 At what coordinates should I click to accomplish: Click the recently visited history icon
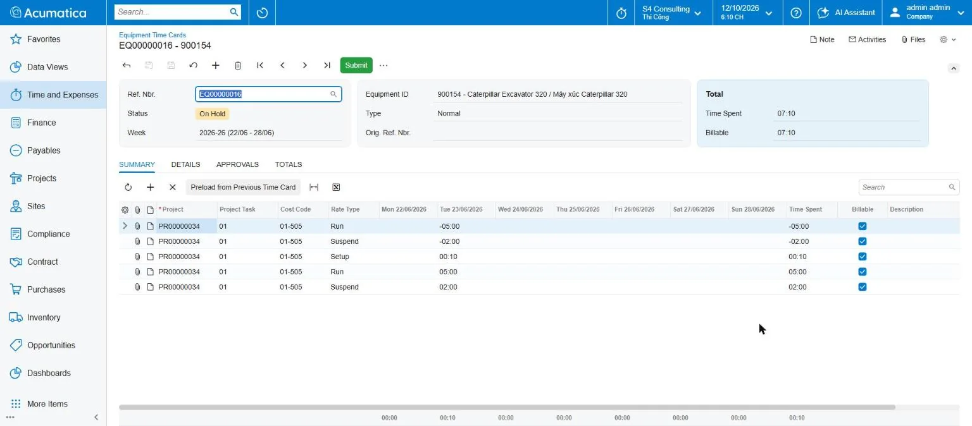coord(262,13)
